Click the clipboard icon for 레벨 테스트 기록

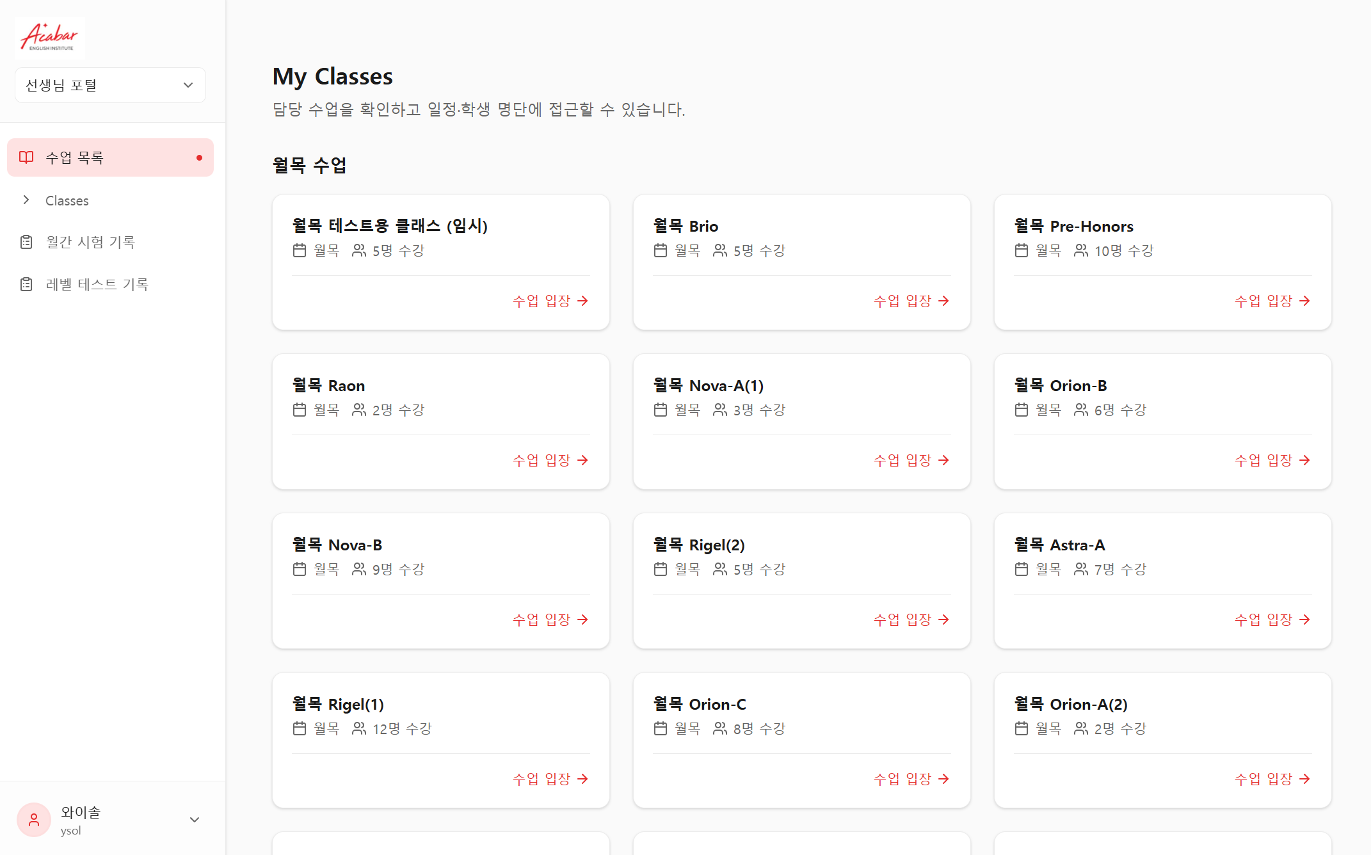[x=26, y=284]
